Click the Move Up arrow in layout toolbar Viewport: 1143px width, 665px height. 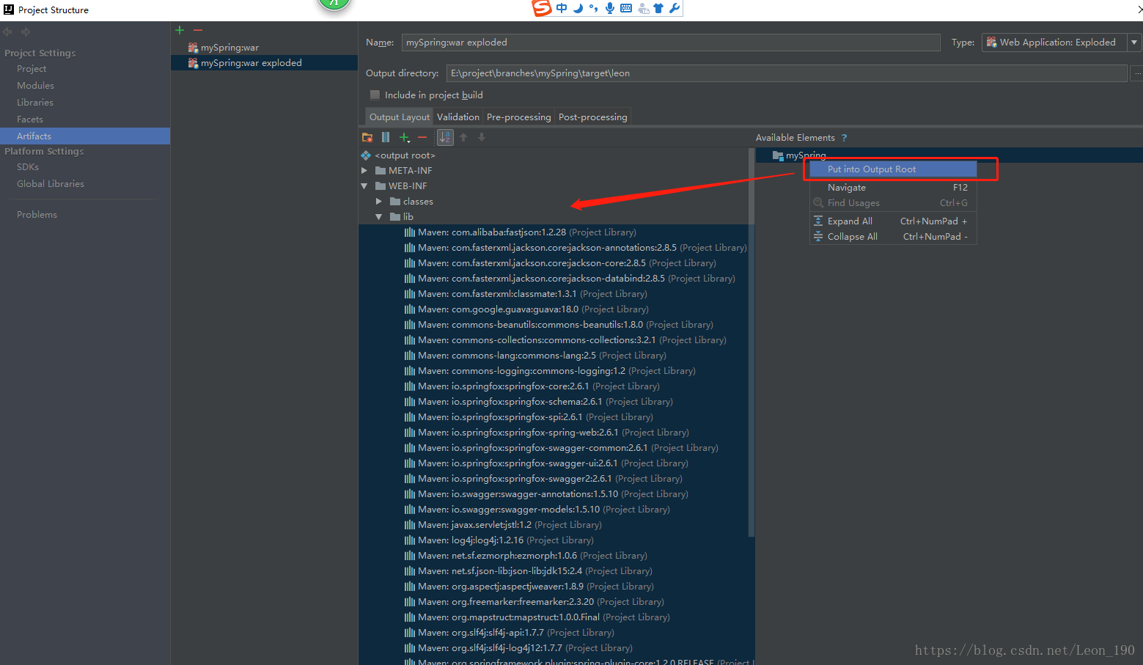463,137
